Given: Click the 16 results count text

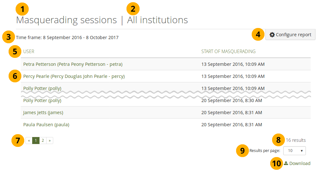Looking at the screenshot, I should tap(295, 140).
